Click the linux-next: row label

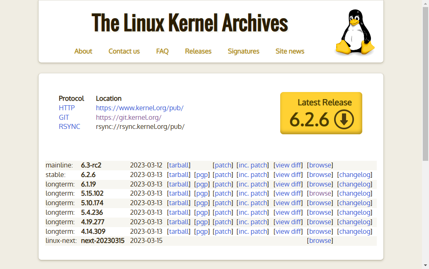61,240
